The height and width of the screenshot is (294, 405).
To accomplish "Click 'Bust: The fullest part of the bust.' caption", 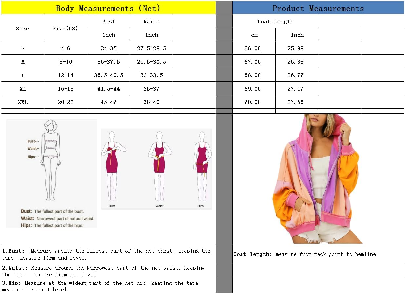I will (52, 211).
